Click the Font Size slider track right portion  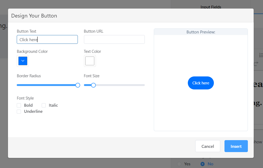[120, 85]
